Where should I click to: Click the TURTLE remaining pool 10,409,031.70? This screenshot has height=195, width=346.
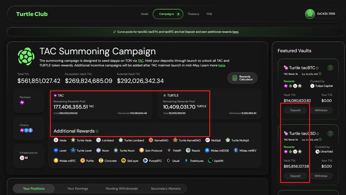coord(179,107)
